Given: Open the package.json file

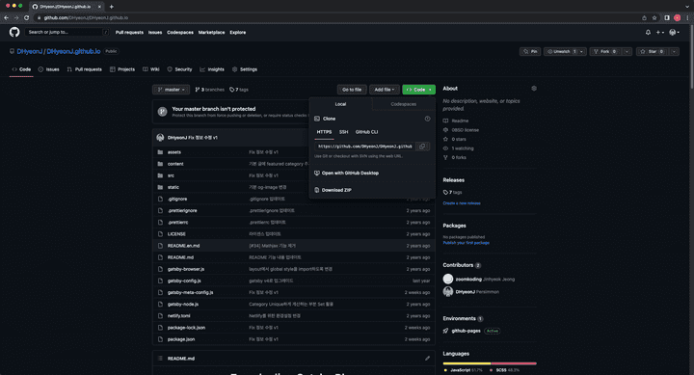Looking at the screenshot, I should click(x=181, y=339).
